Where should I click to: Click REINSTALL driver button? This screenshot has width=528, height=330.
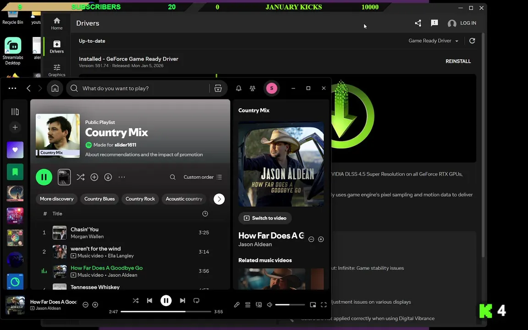[458, 61]
